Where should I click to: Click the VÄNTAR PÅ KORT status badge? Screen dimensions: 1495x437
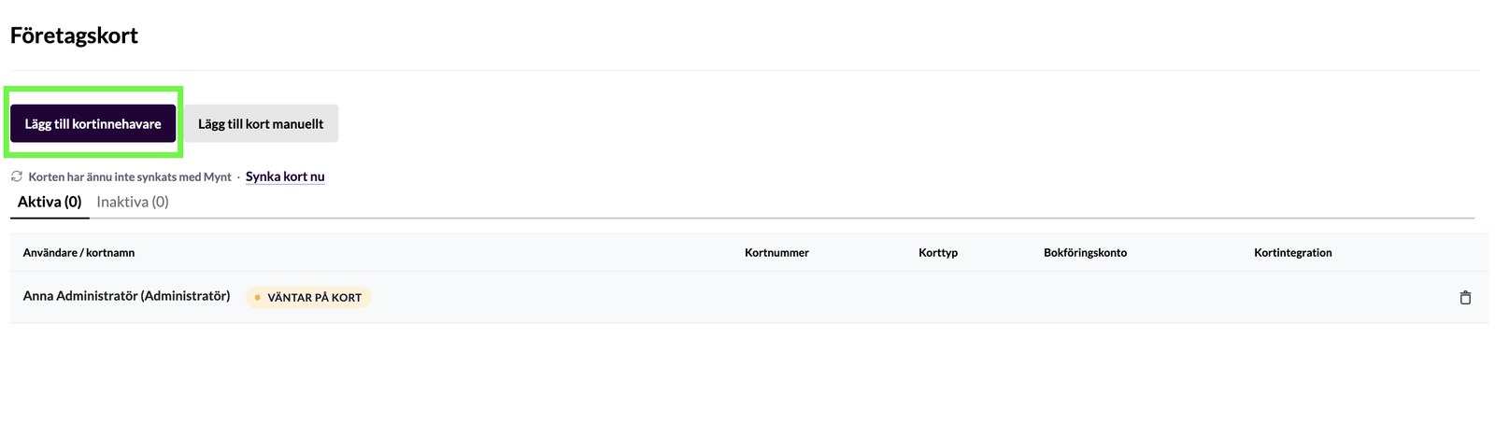(x=308, y=298)
